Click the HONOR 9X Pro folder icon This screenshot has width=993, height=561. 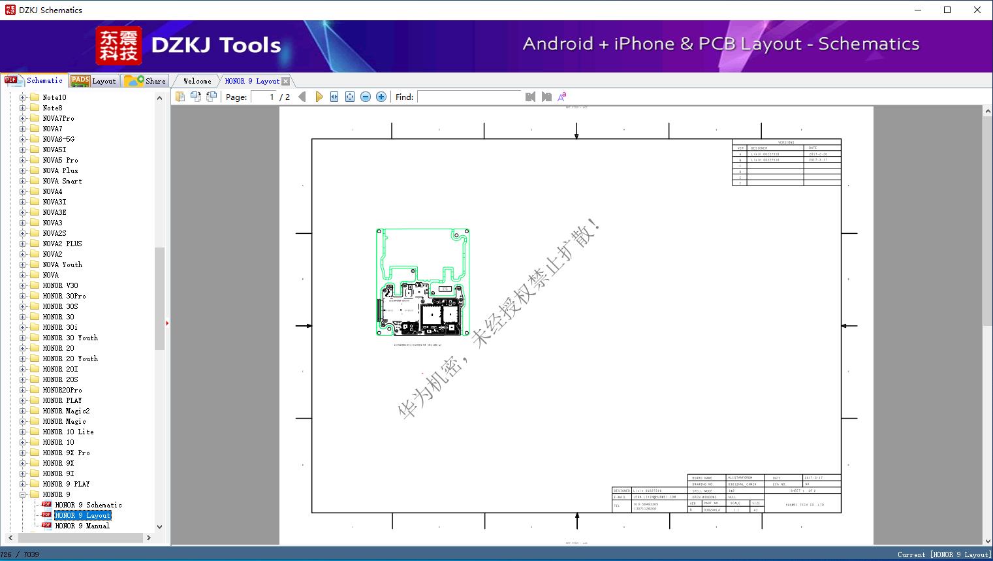(x=35, y=453)
